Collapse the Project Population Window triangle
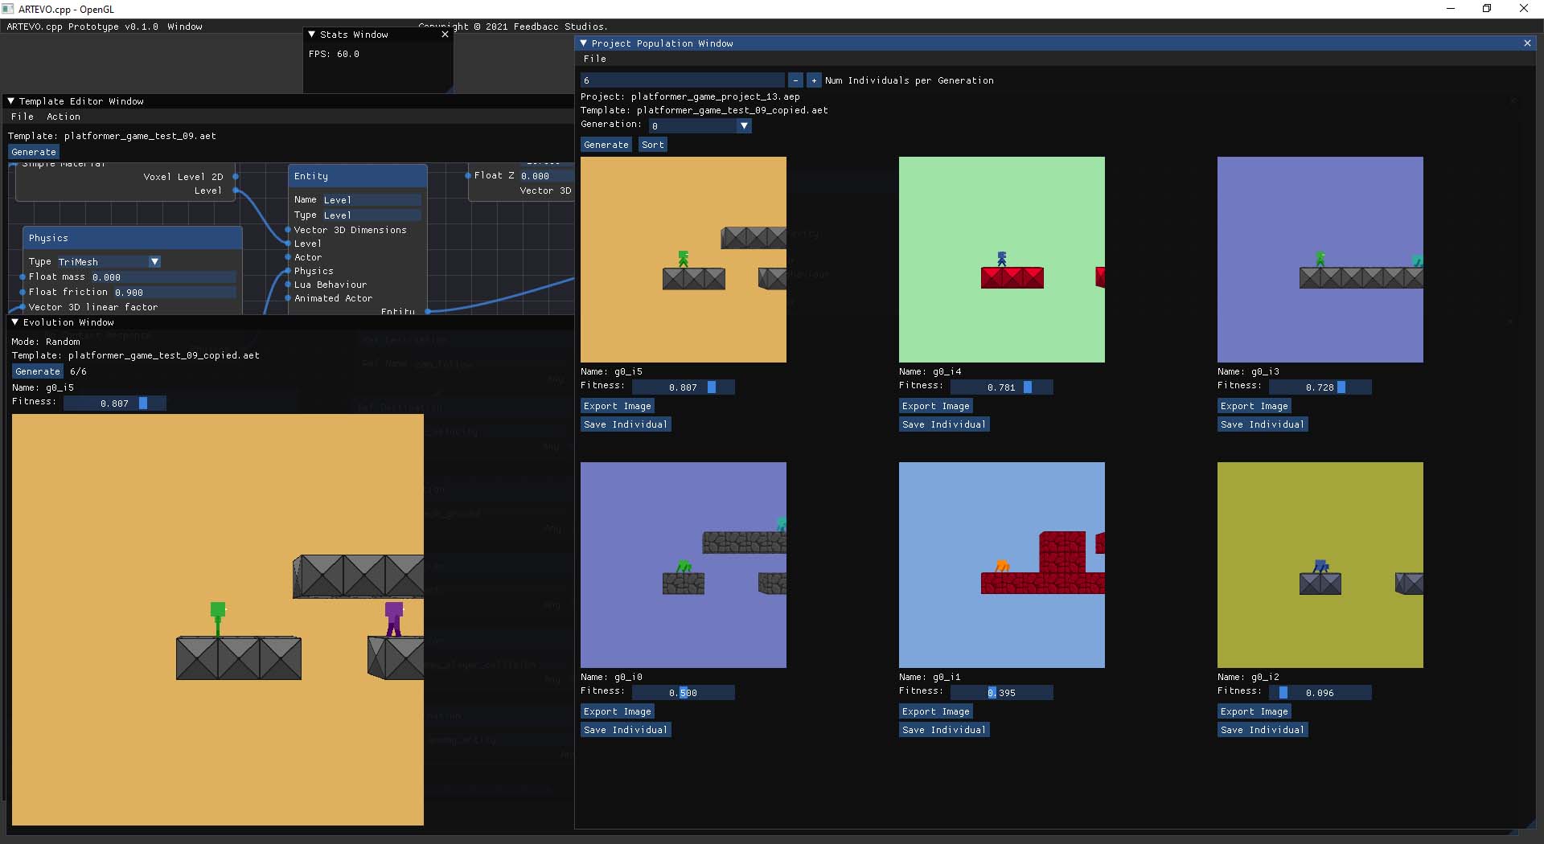 [583, 43]
